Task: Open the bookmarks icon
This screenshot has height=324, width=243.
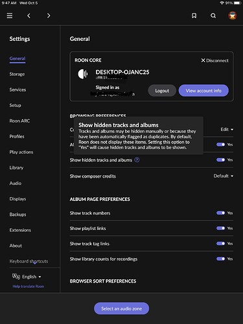Action: click(x=194, y=16)
